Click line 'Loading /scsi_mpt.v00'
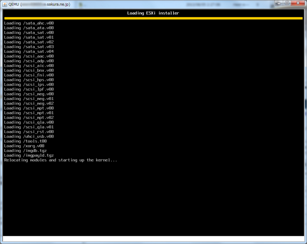 tap(29, 108)
